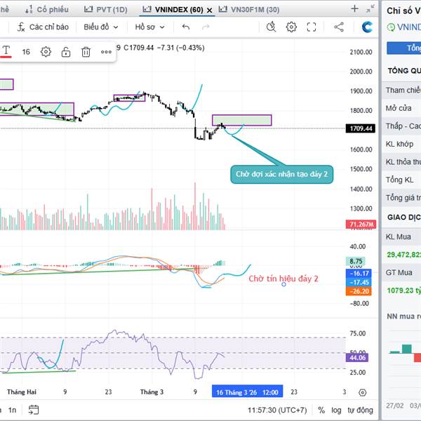Toggle log scale
This screenshot has height=421, width=421.
coord(337,409)
